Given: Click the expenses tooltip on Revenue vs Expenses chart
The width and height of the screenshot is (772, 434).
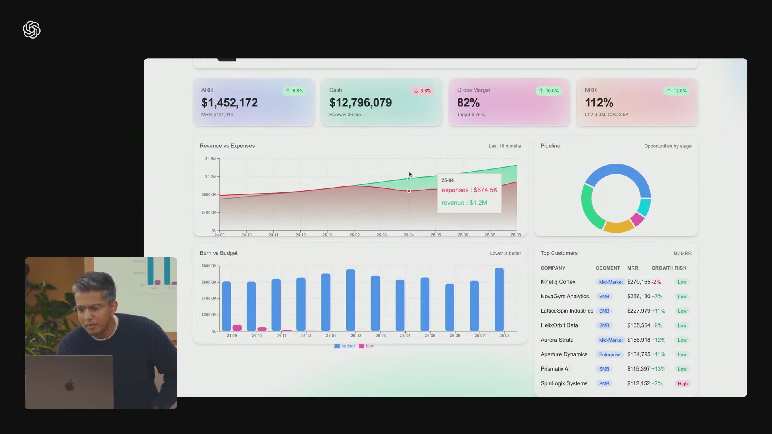Looking at the screenshot, I should (469, 190).
